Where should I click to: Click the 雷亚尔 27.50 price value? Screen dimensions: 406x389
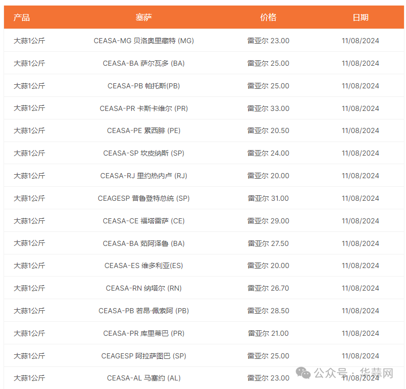coord(268,243)
